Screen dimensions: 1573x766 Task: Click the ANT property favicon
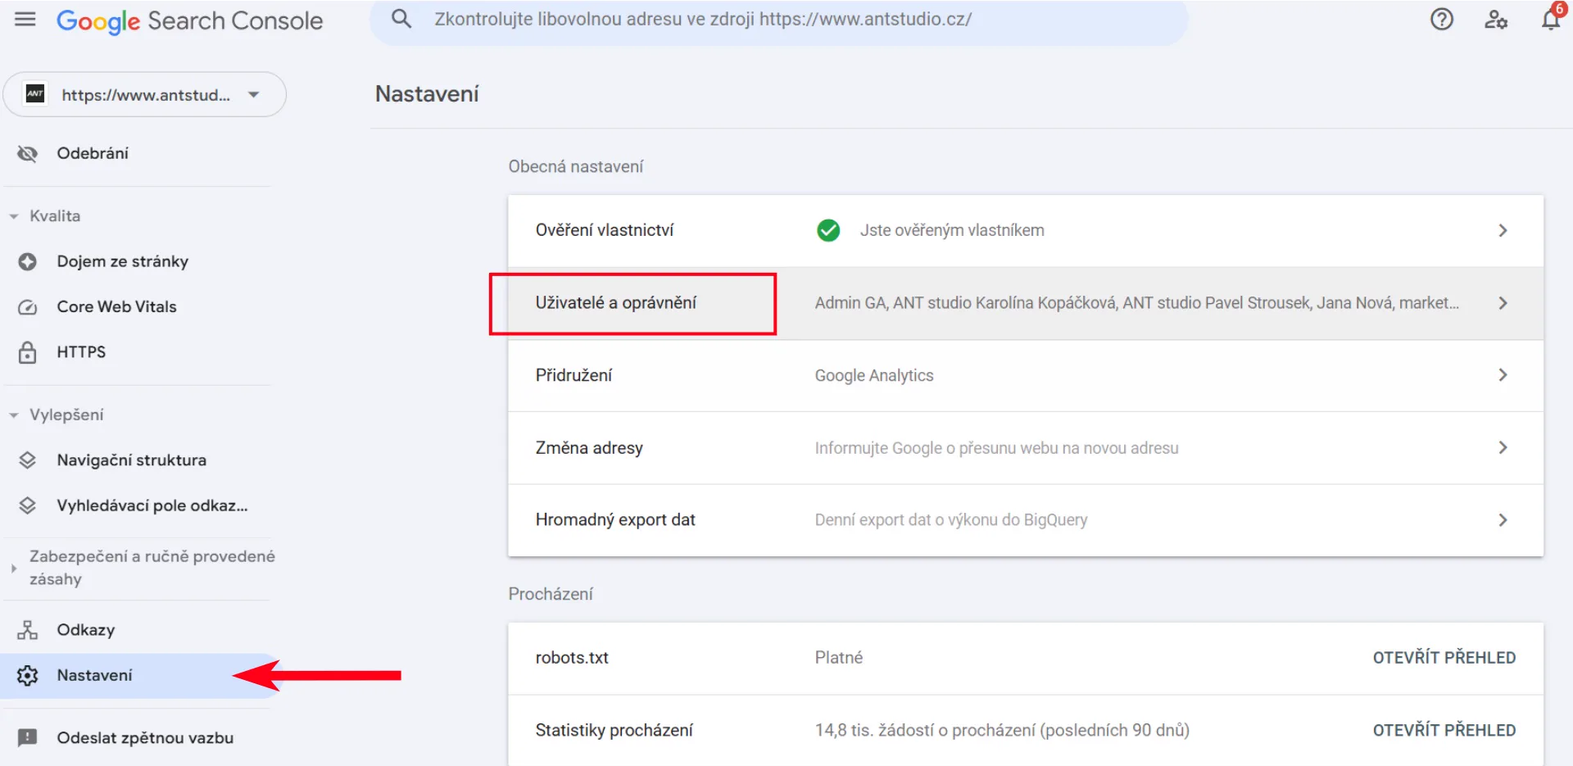[35, 94]
